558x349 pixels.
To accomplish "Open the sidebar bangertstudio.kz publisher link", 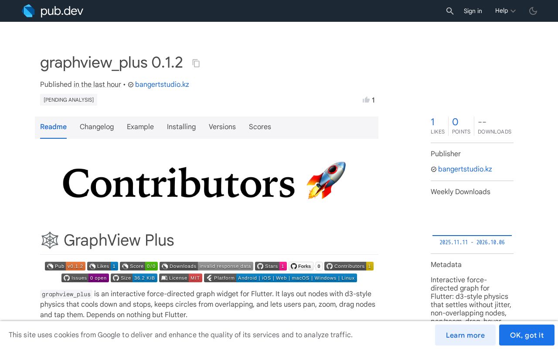I will coord(465,169).
